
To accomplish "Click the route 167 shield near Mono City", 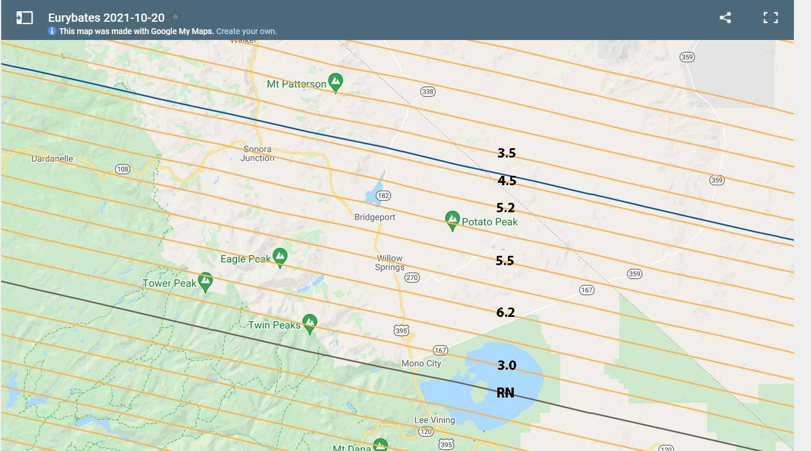I will (x=441, y=350).
